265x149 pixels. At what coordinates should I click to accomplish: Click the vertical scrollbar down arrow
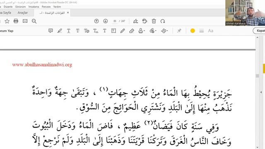point(258,147)
